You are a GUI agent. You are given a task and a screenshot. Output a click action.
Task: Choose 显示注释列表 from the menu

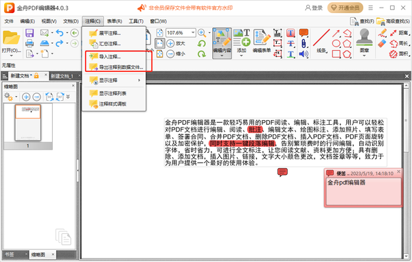[114, 93]
